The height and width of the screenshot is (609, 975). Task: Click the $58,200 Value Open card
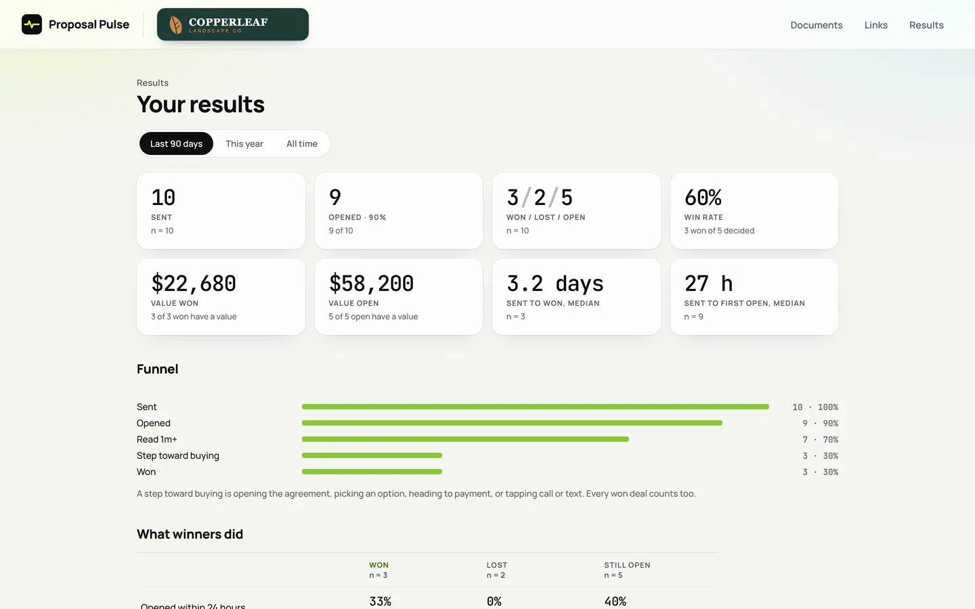click(x=399, y=296)
